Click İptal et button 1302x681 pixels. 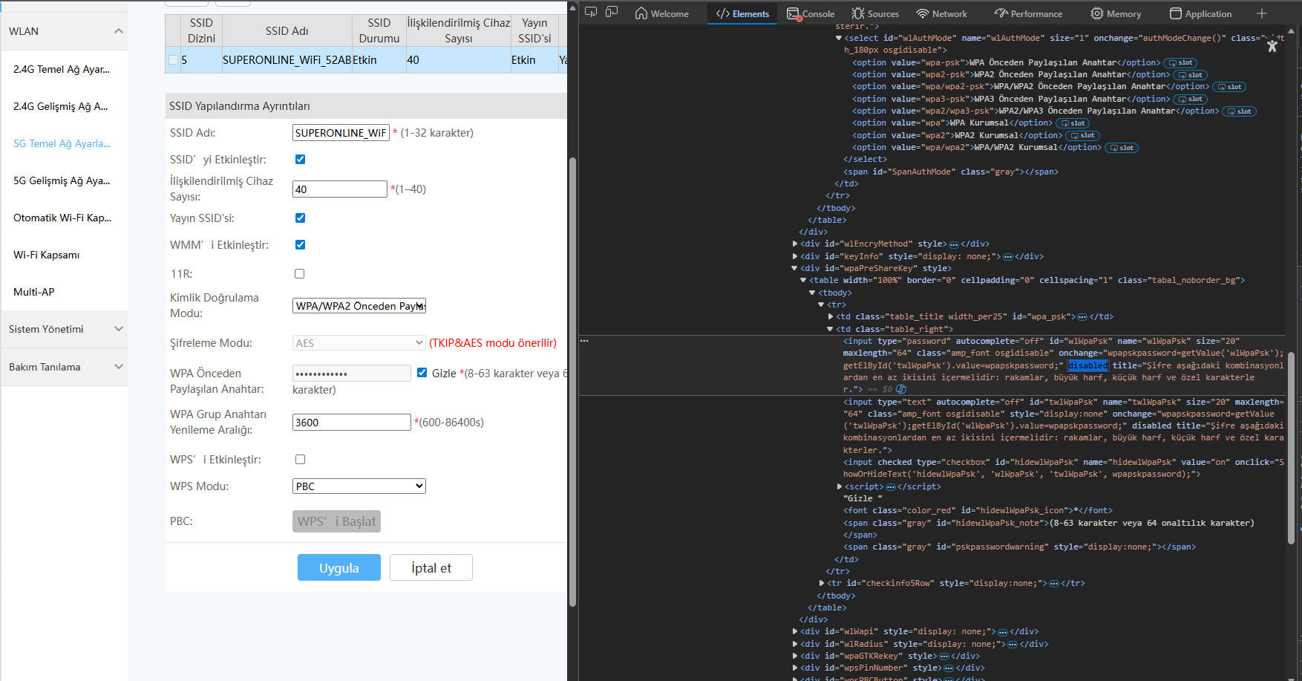(431, 568)
